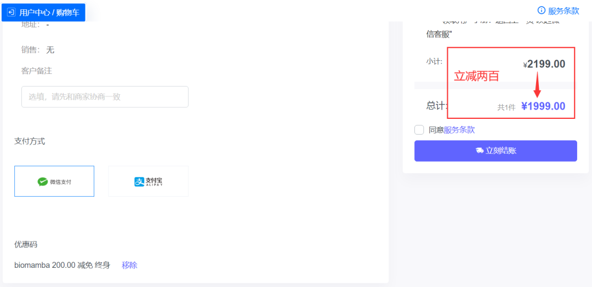Open the 服务条款 link next to 同意

coord(459,130)
